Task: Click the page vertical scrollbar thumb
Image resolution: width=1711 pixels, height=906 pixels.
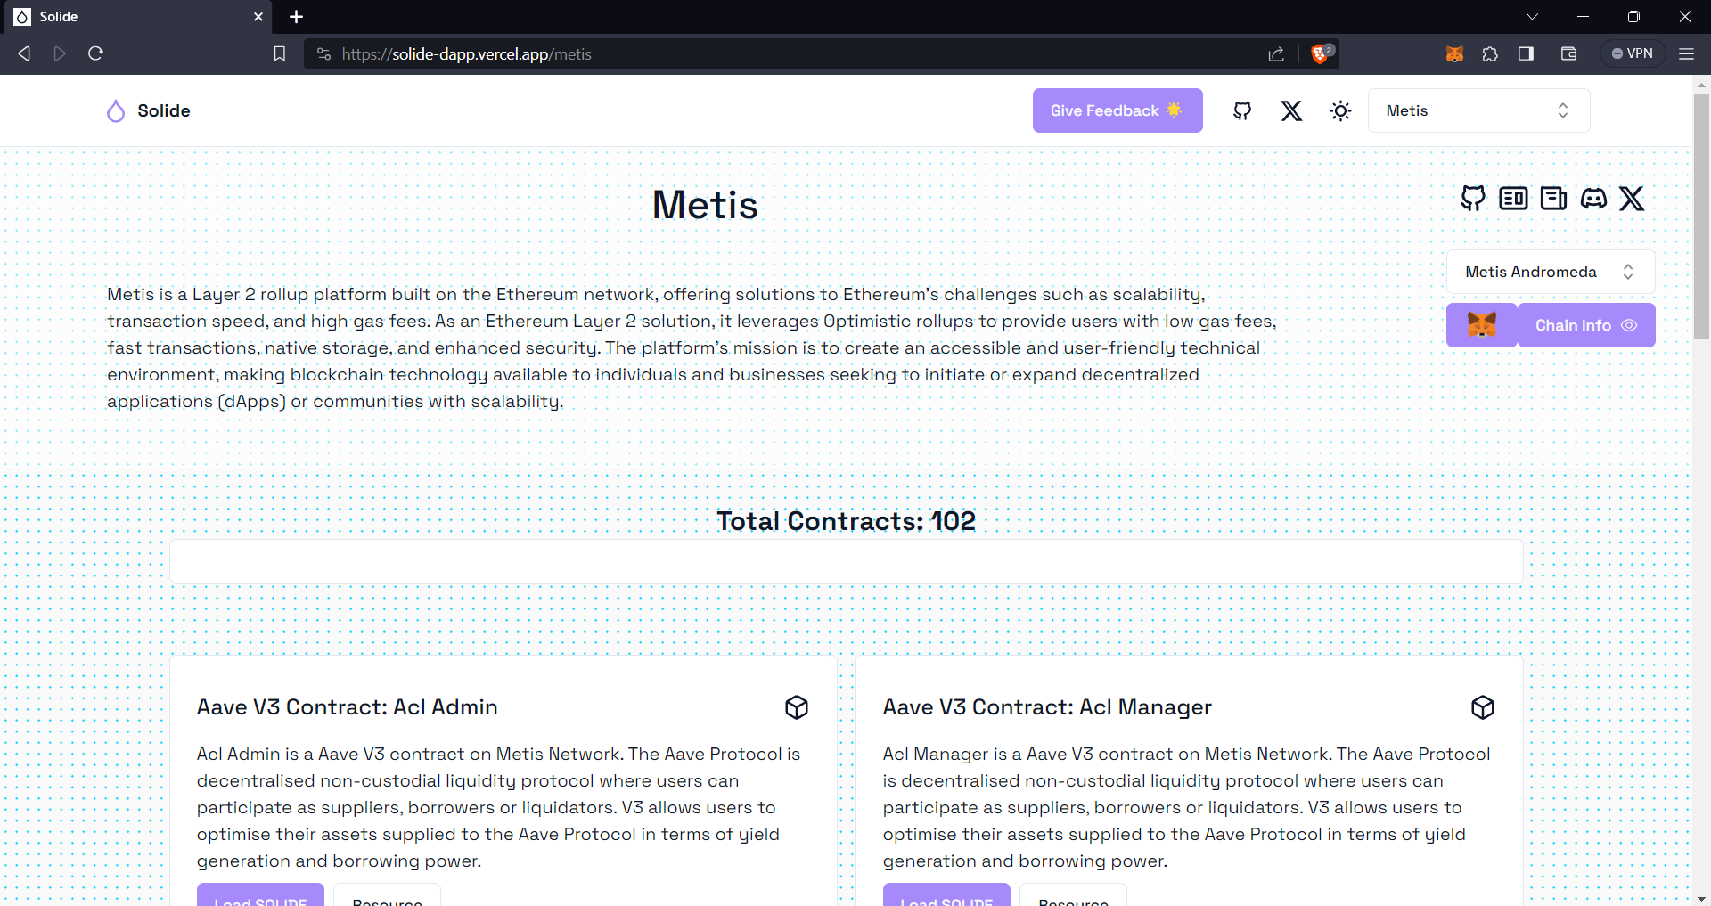Action: 1701,216
